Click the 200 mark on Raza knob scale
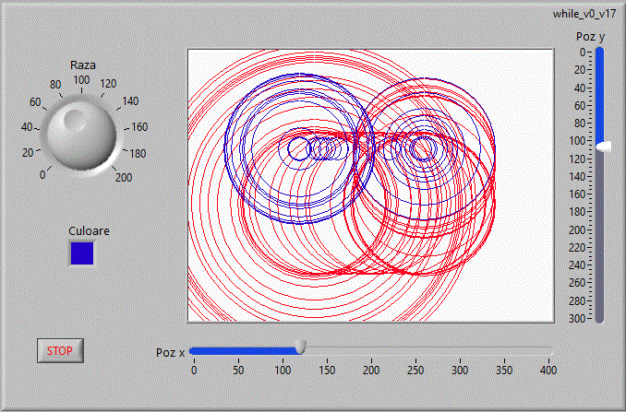Viewport: 626px width, 412px height. [x=124, y=178]
